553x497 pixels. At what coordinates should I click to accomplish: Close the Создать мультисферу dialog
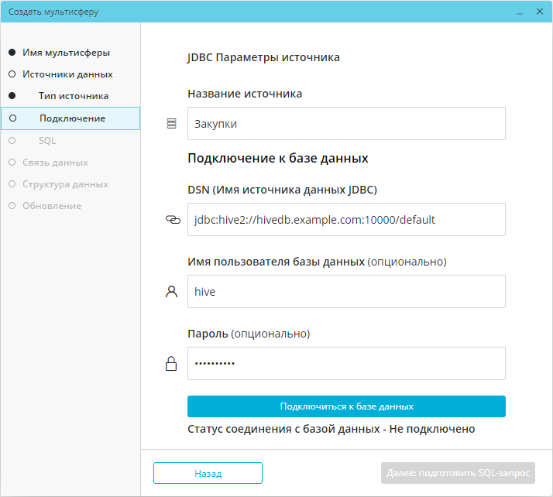pyautogui.click(x=539, y=12)
